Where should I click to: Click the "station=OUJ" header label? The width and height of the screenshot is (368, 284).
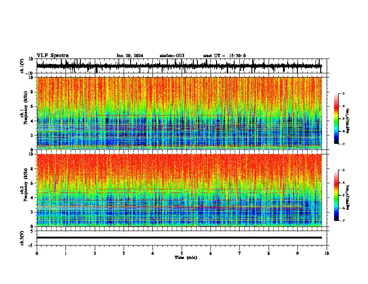(172, 56)
